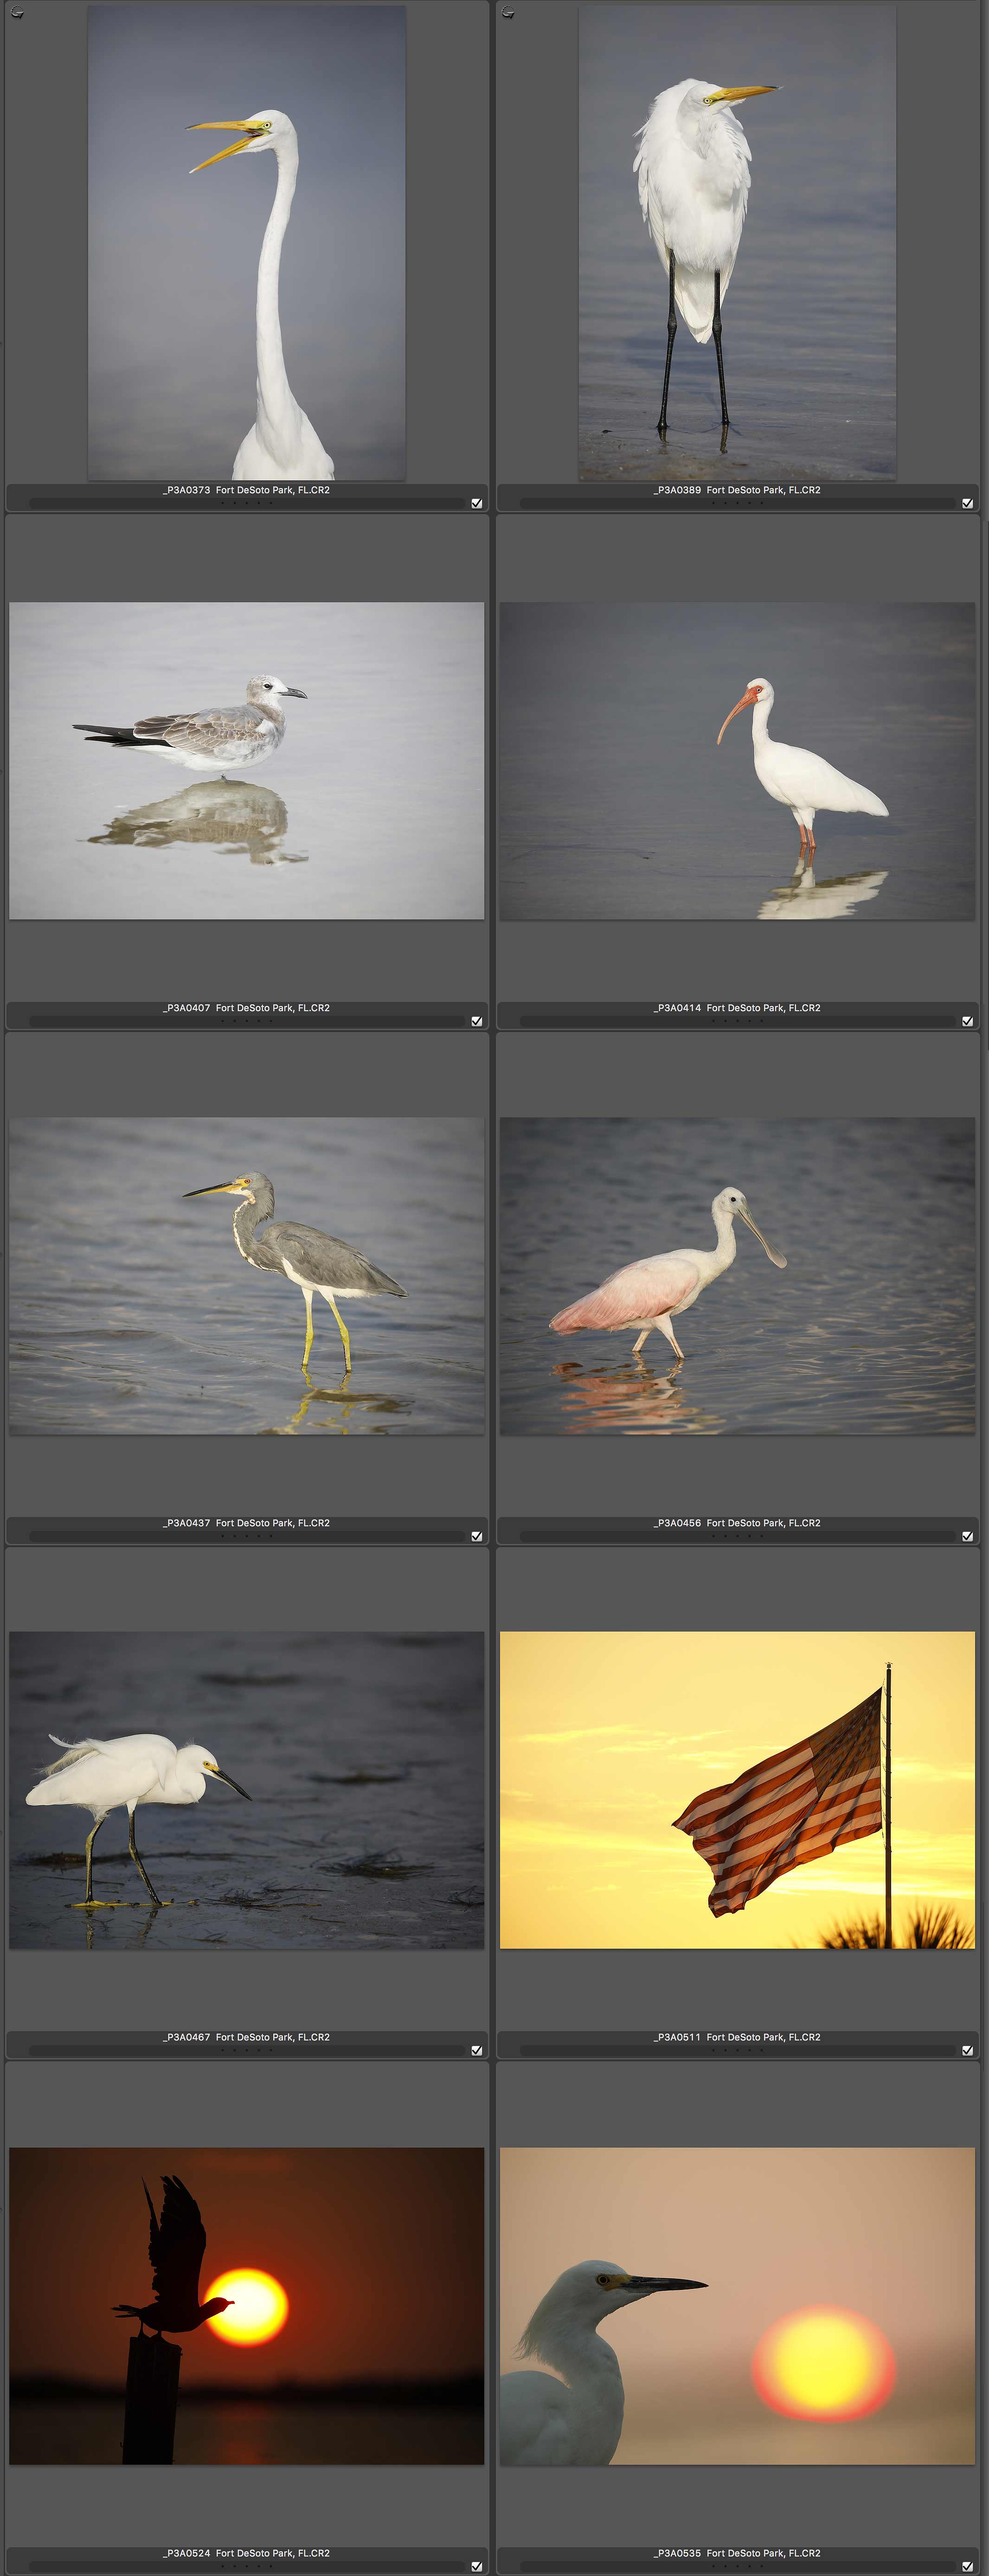
Task: Select the American flag sunset thumbnail
Action: [x=737, y=1790]
